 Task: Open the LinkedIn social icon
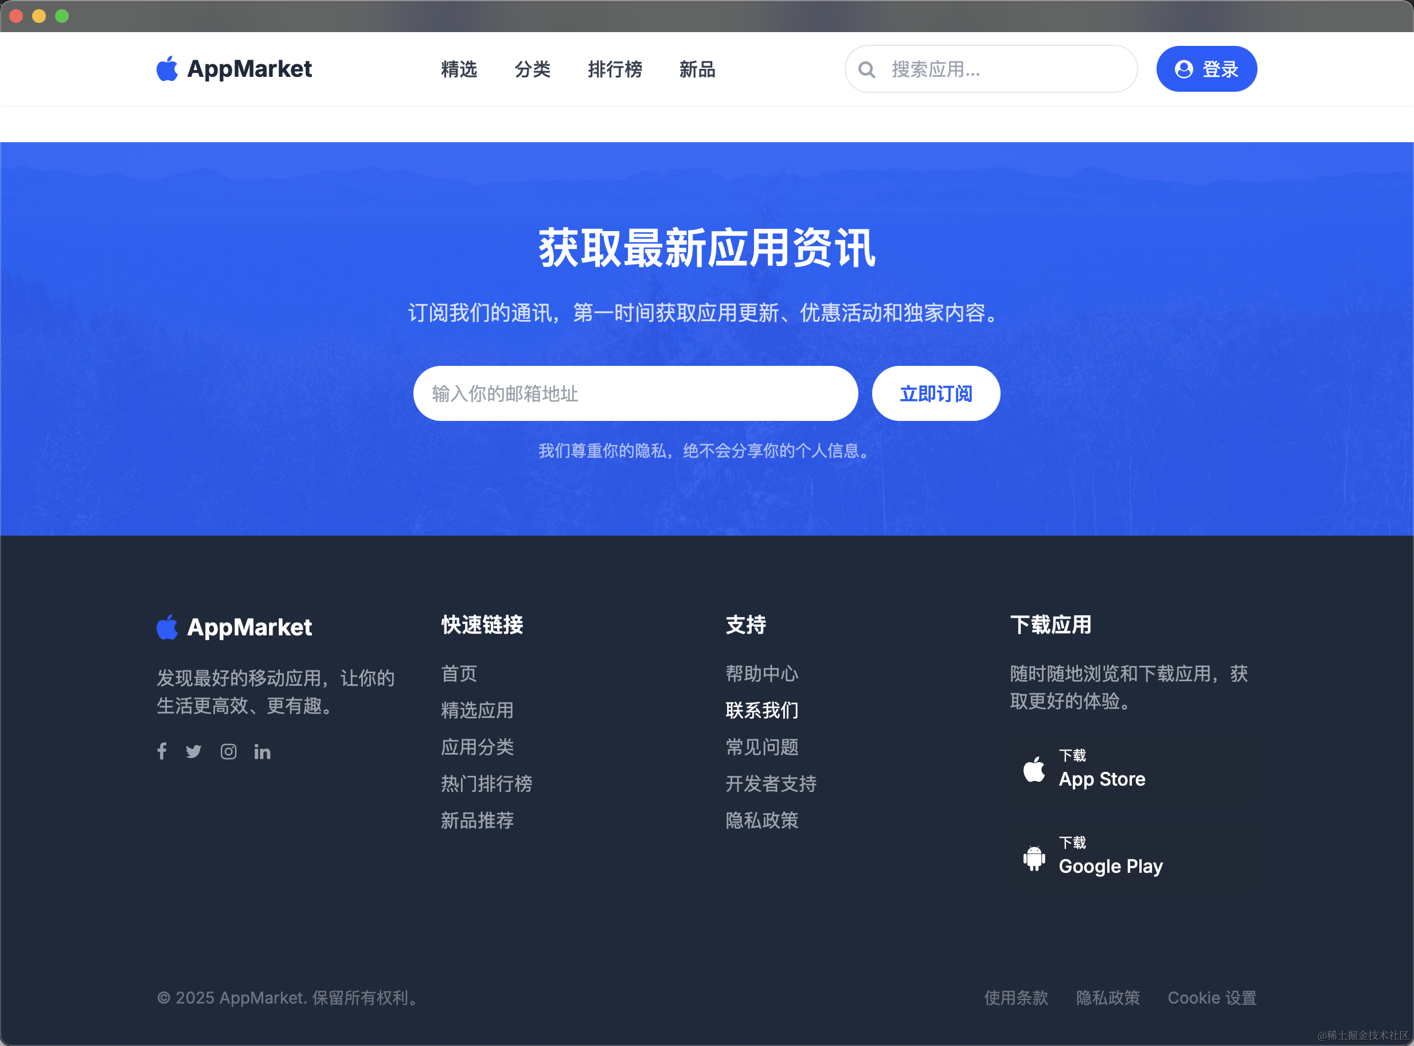262,751
